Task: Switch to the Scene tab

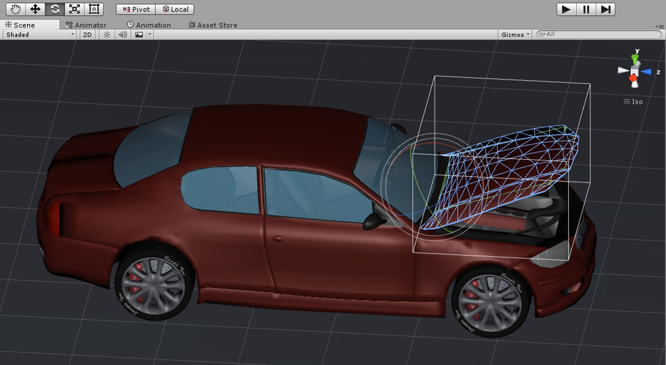Action: (30, 25)
